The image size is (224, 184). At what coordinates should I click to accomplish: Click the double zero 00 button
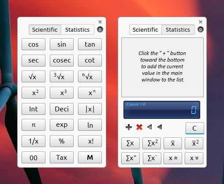pyautogui.click(x=34, y=158)
